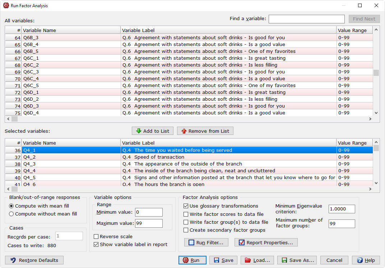Click Variable Label header in All variables list
385x268 pixels.
[228, 30]
